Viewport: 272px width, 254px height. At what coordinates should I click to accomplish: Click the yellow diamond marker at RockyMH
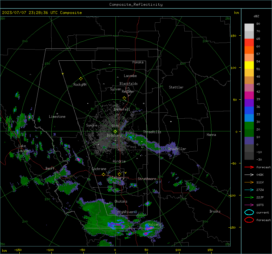(x=81, y=79)
